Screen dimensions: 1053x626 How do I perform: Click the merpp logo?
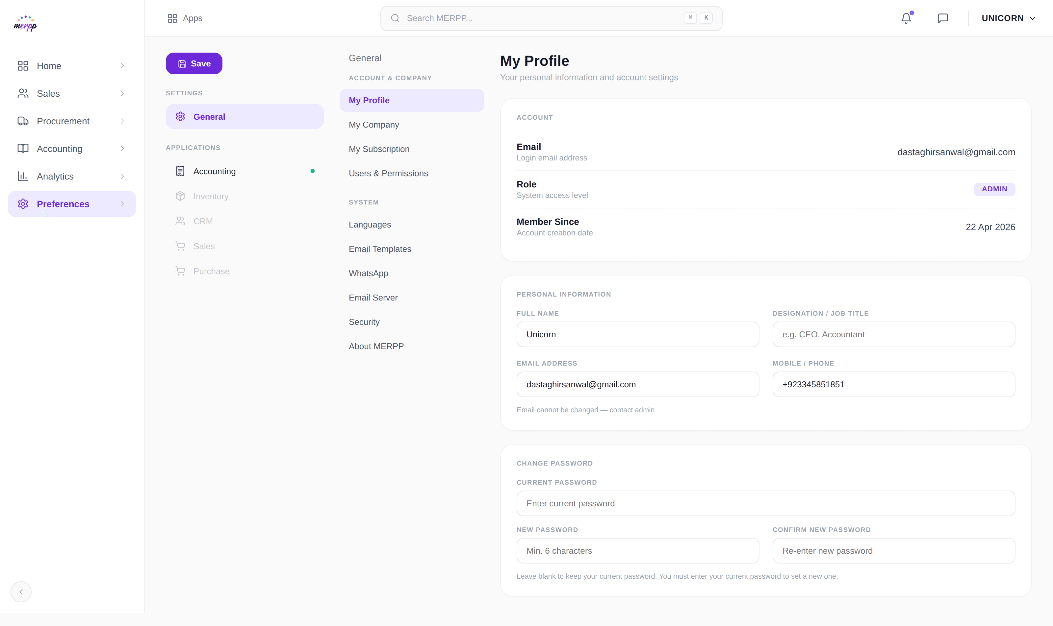(x=25, y=23)
